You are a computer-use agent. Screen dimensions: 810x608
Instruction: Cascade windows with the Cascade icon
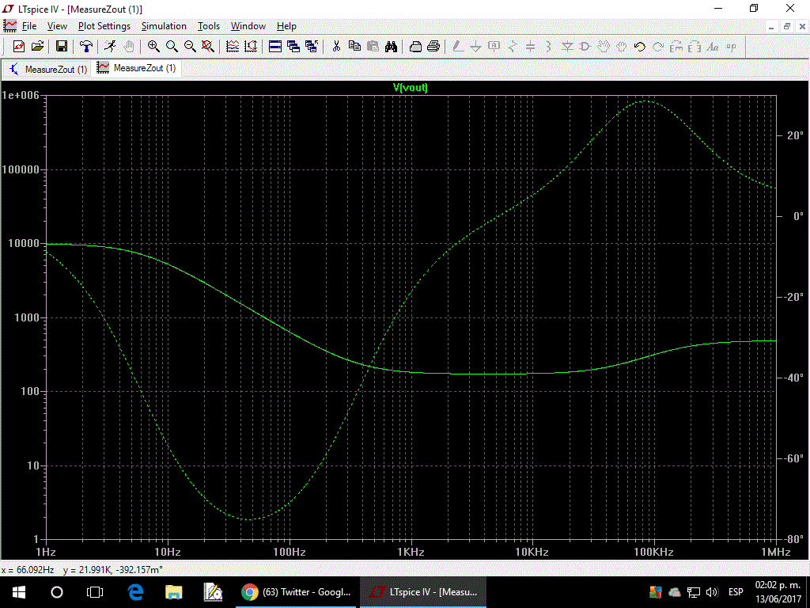293,47
